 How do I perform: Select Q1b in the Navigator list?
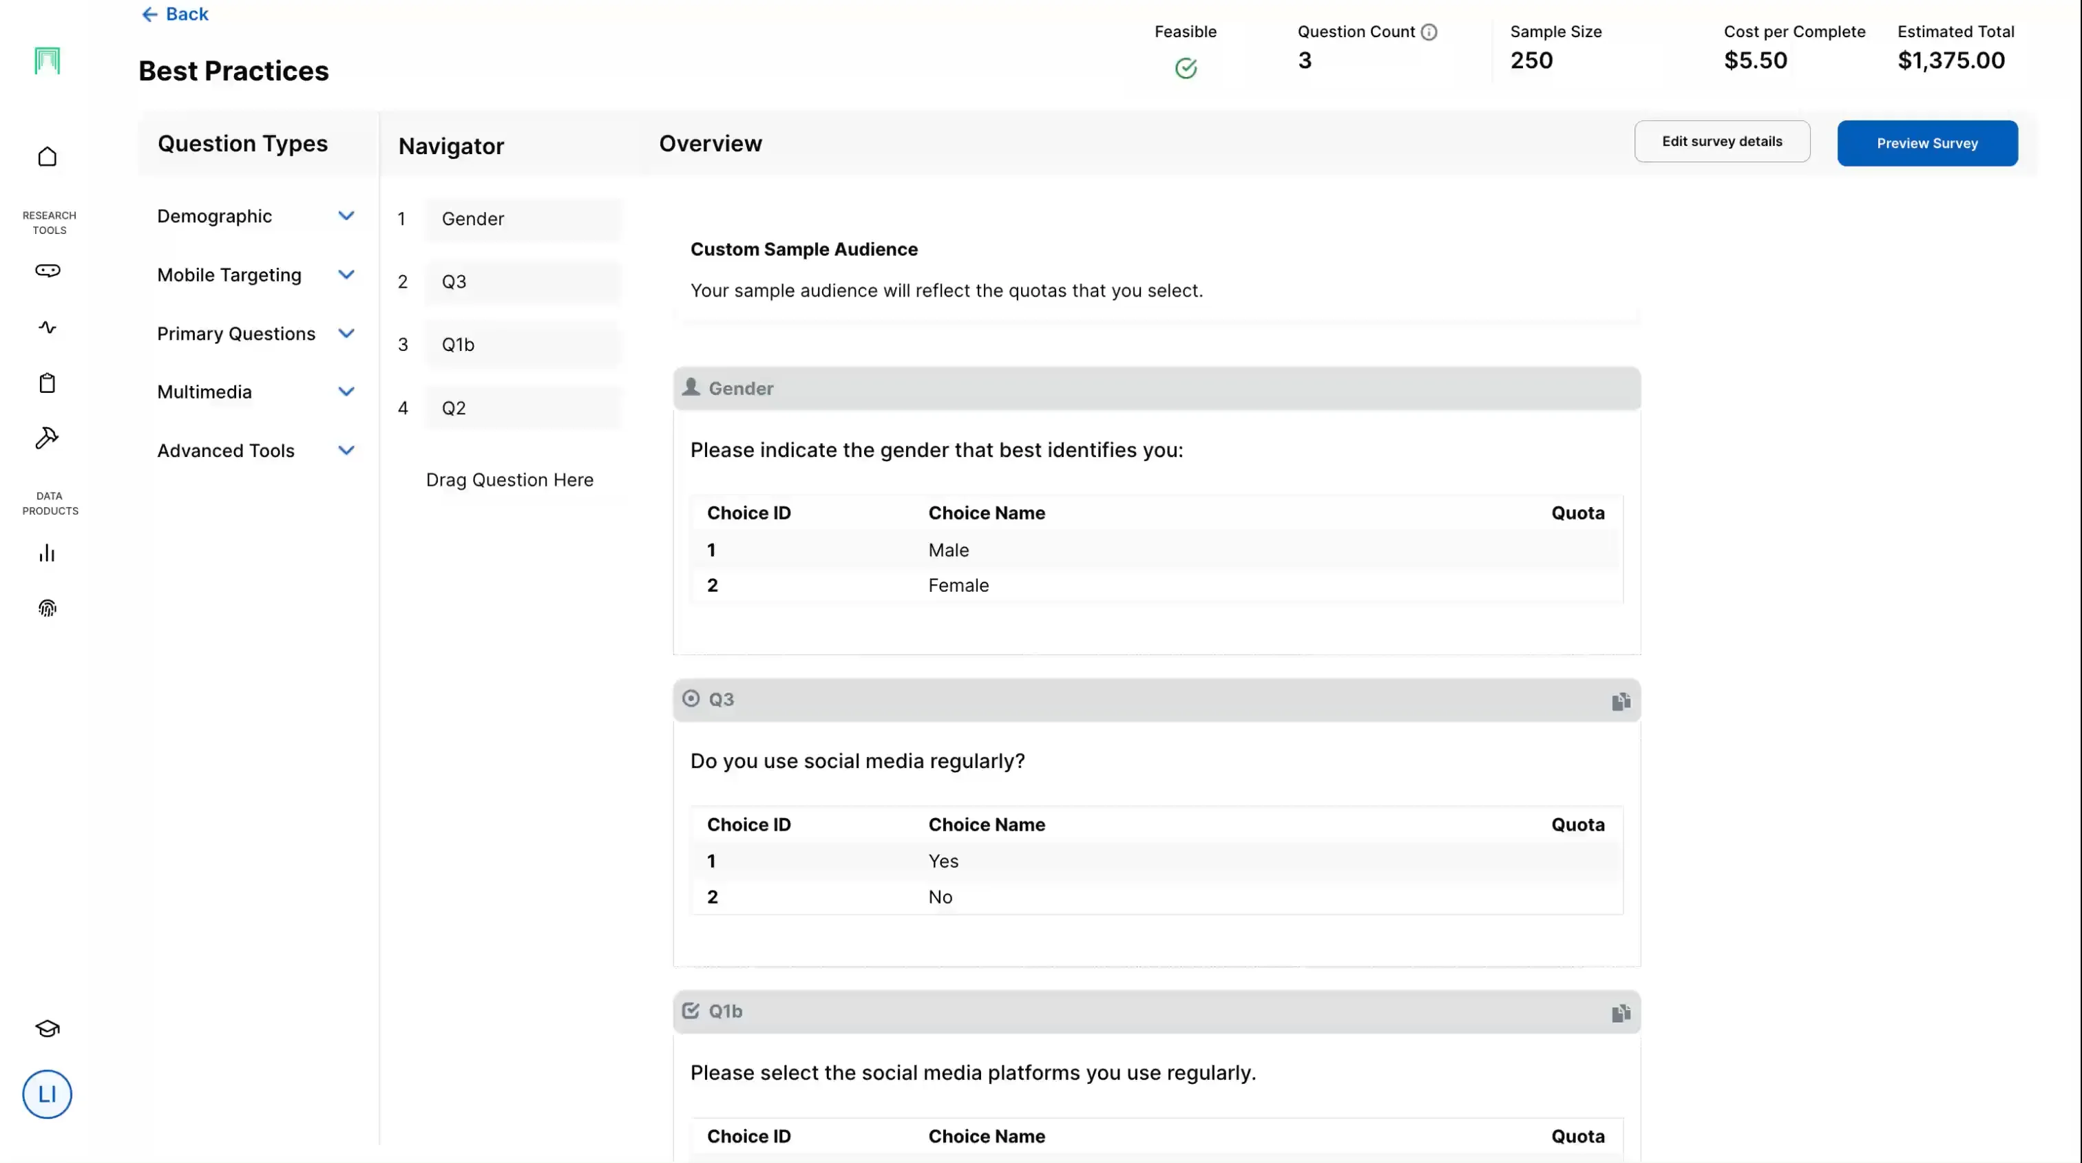tap(524, 345)
